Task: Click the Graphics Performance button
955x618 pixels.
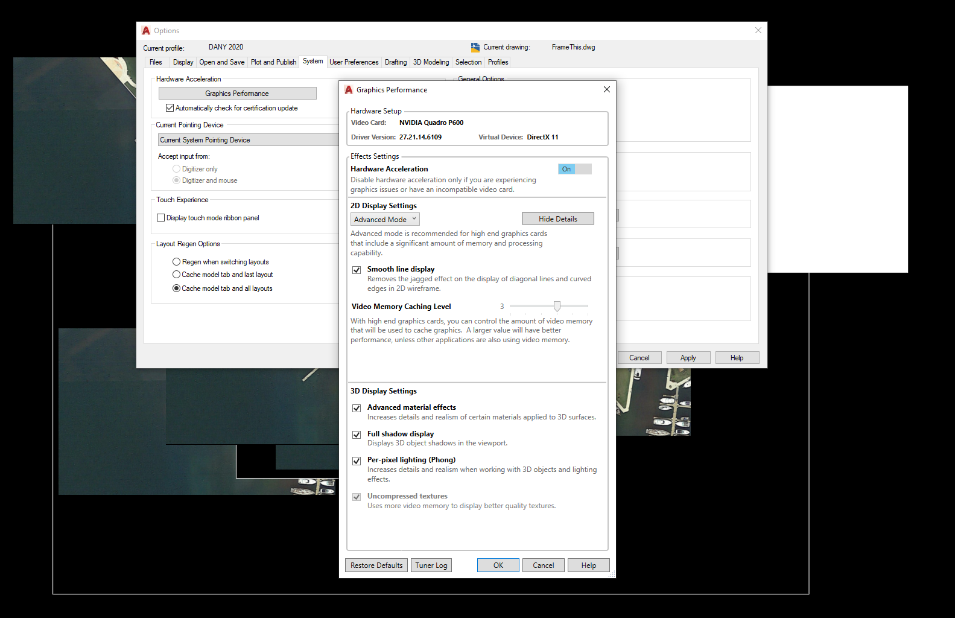Action: (x=237, y=94)
